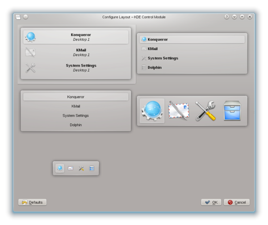Click the Cancel button
Viewport: 268px width, 225px height.
(x=237, y=202)
